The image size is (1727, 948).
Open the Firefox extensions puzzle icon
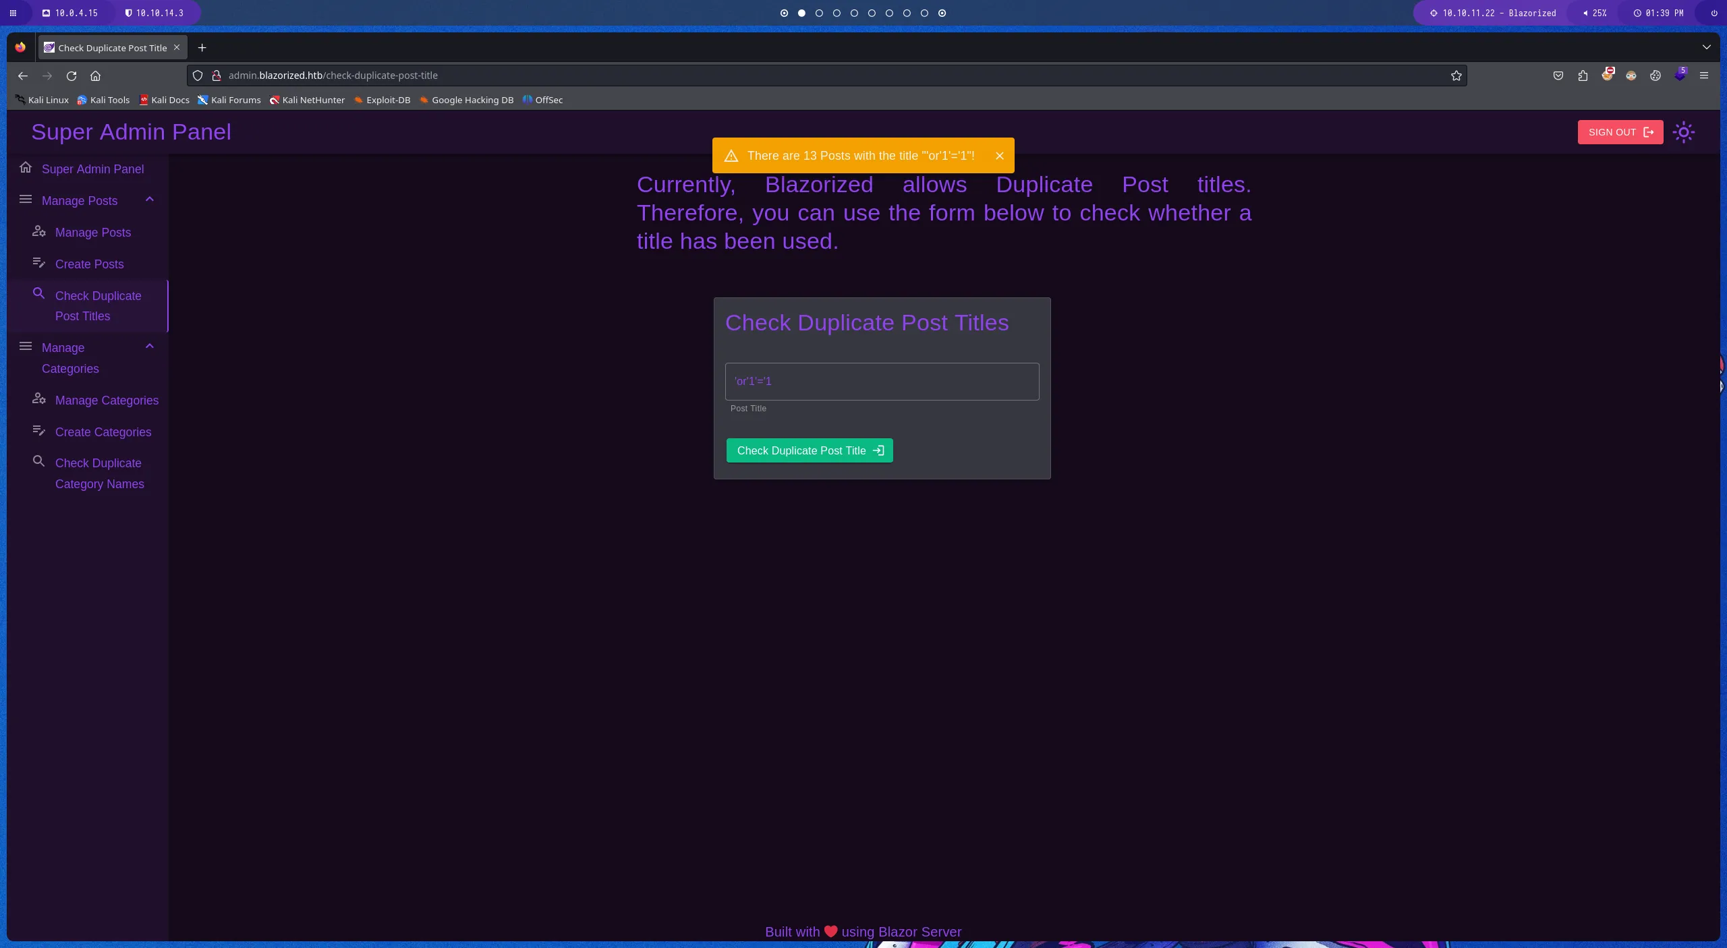1583,76
